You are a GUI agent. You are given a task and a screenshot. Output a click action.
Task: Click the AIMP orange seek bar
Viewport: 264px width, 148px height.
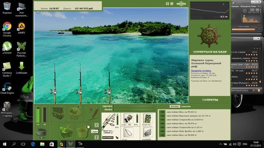click(x=243, y=30)
